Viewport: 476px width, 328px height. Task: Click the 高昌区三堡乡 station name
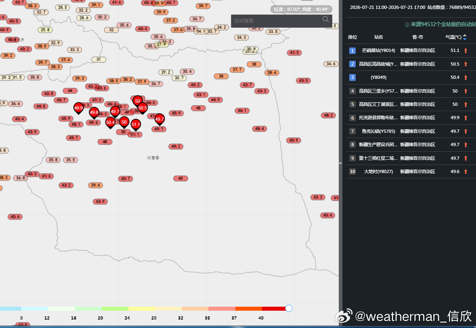click(x=378, y=91)
